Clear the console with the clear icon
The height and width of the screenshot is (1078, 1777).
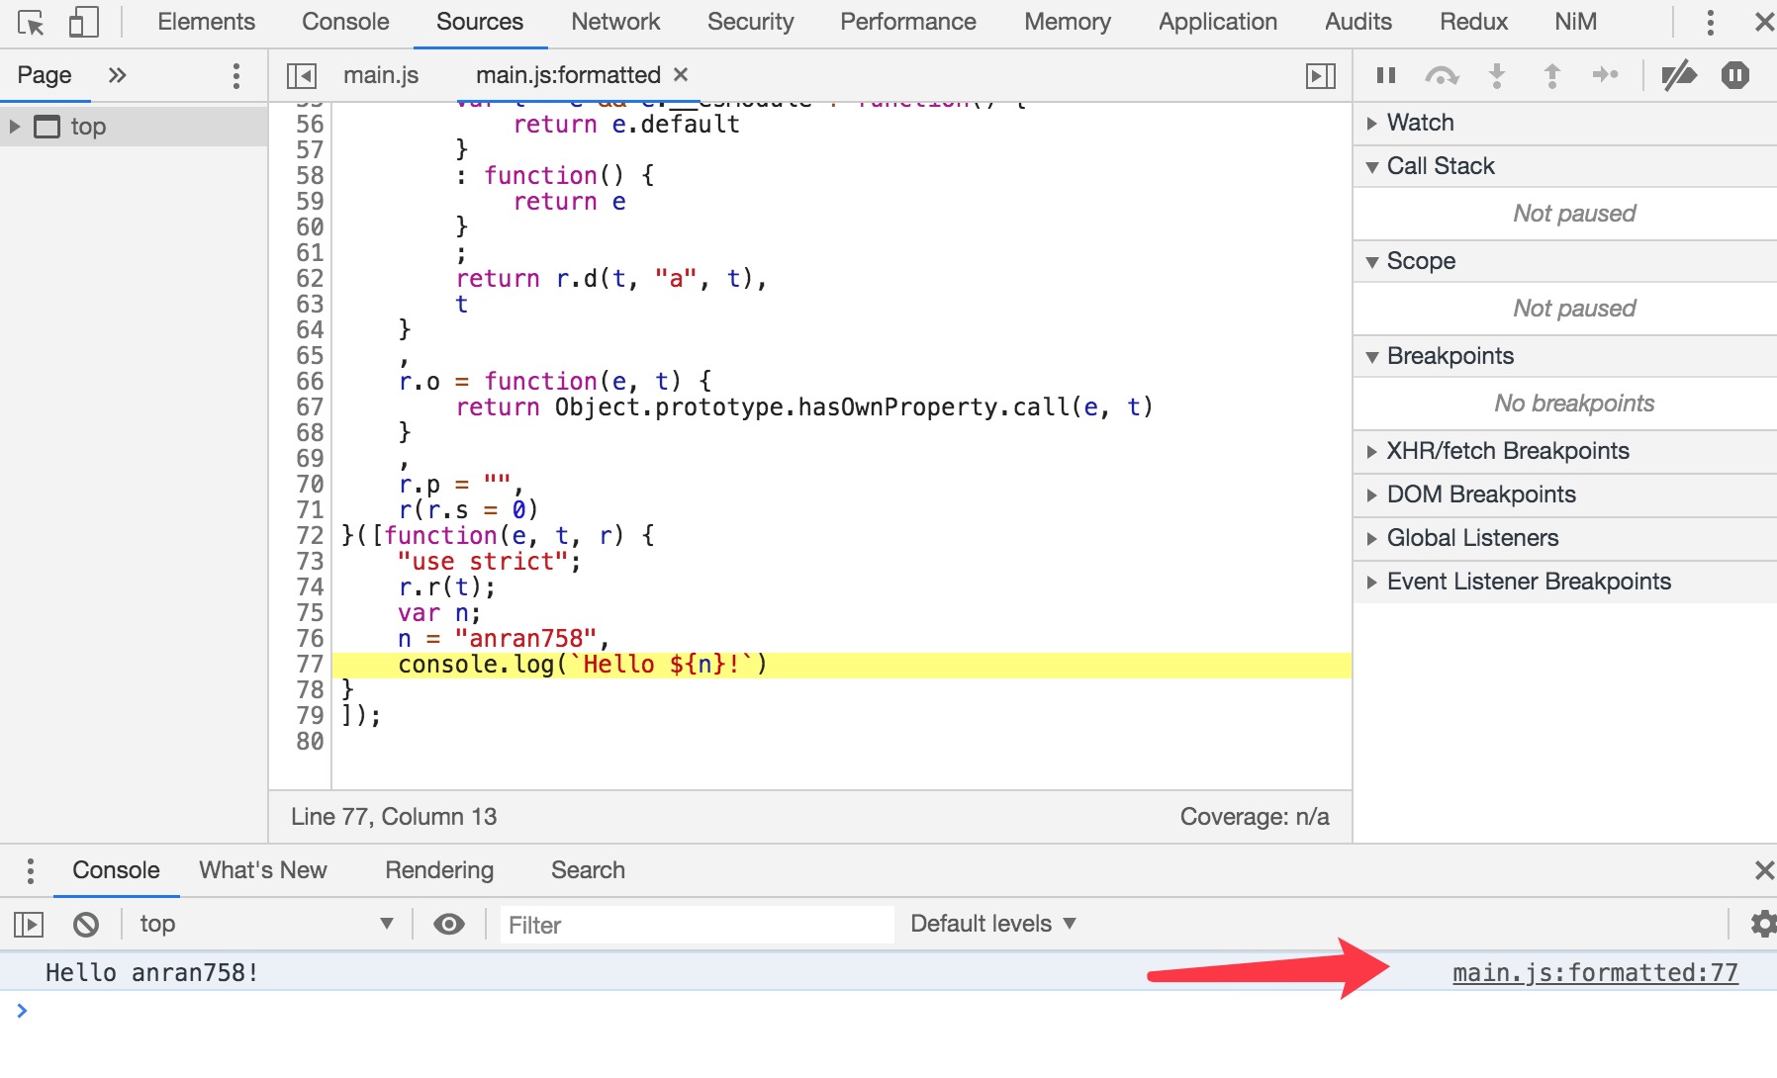coord(86,924)
